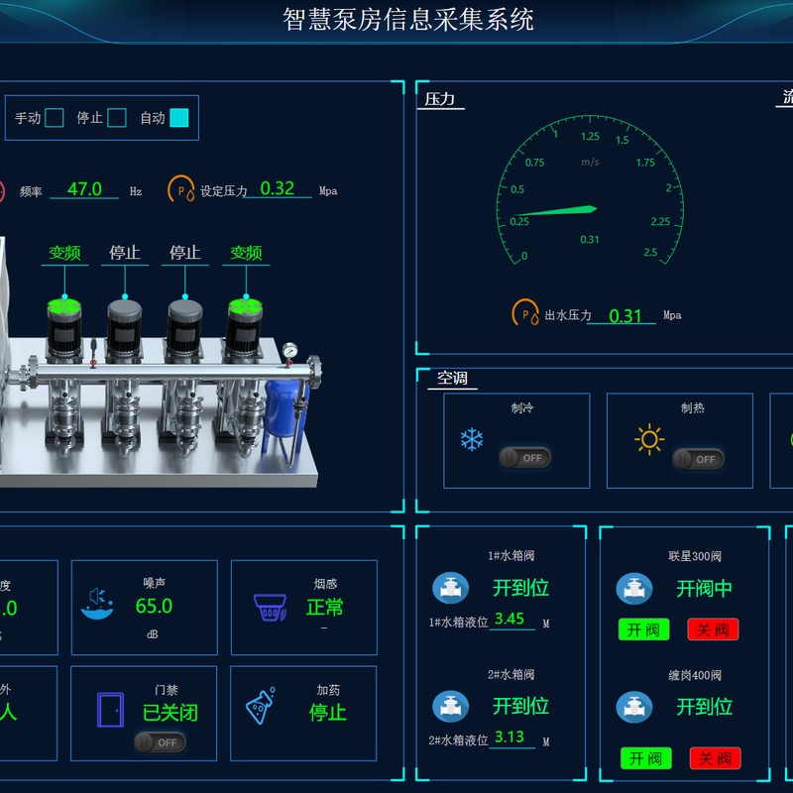Click the 2#水箱液位 value 3.13
This screenshot has height=793, width=793.
(510, 737)
